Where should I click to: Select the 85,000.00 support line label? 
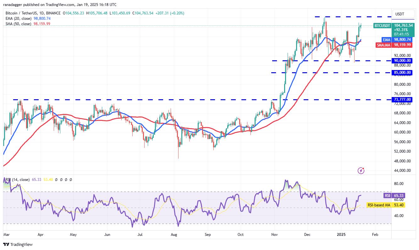click(402, 73)
